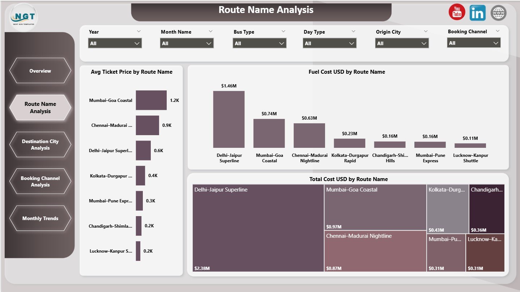Select All in Origin City slicer
This screenshot has height=292, width=520.
click(401, 43)
